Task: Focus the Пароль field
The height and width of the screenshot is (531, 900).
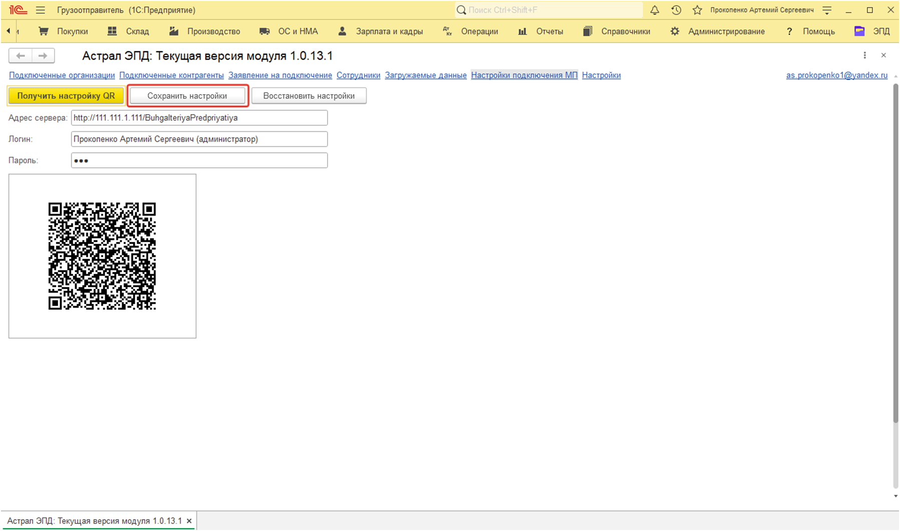Action: click(199, 160)
